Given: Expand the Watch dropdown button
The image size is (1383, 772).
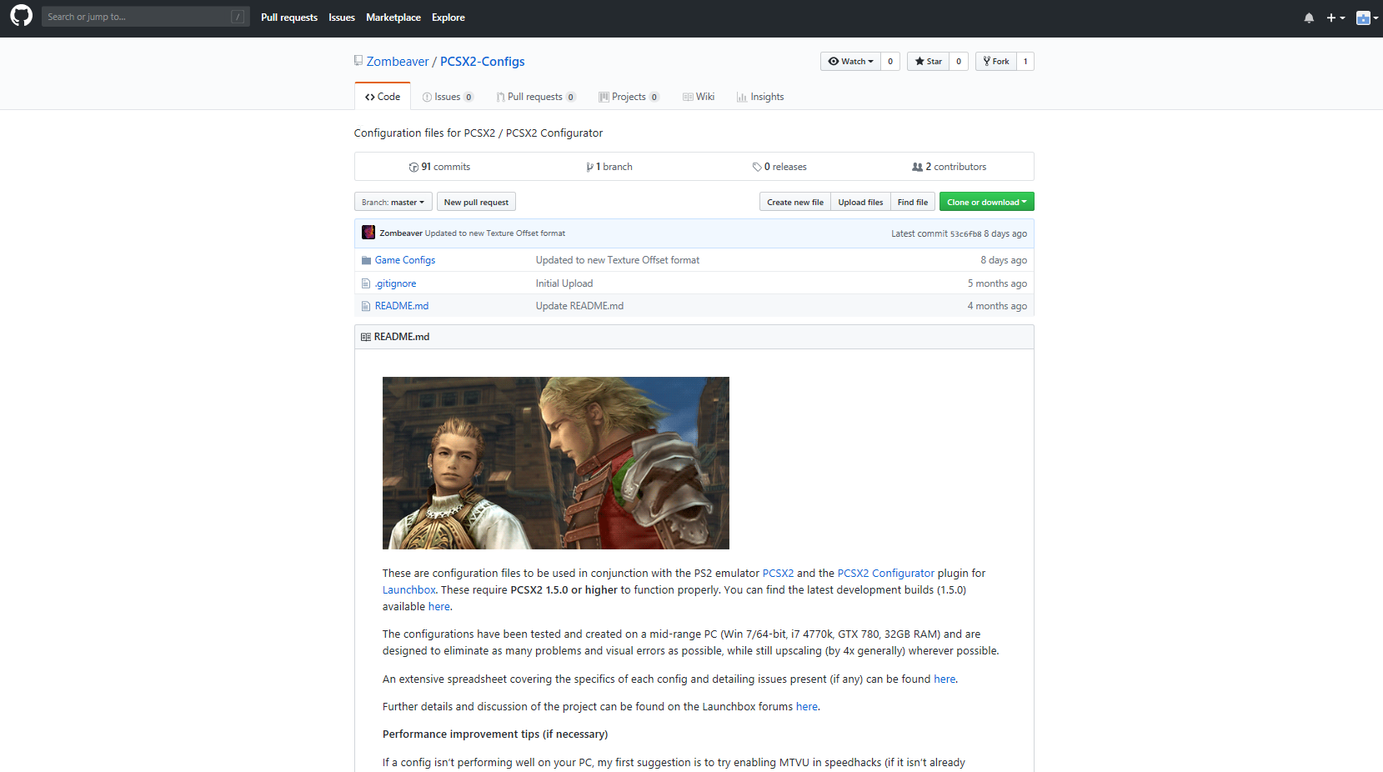Looking at the screenshot, I should (x=850, y=61).
